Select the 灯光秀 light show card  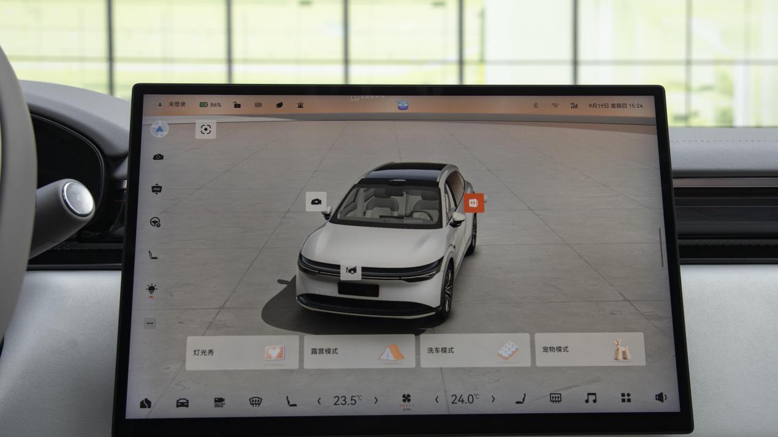point(242,352)
